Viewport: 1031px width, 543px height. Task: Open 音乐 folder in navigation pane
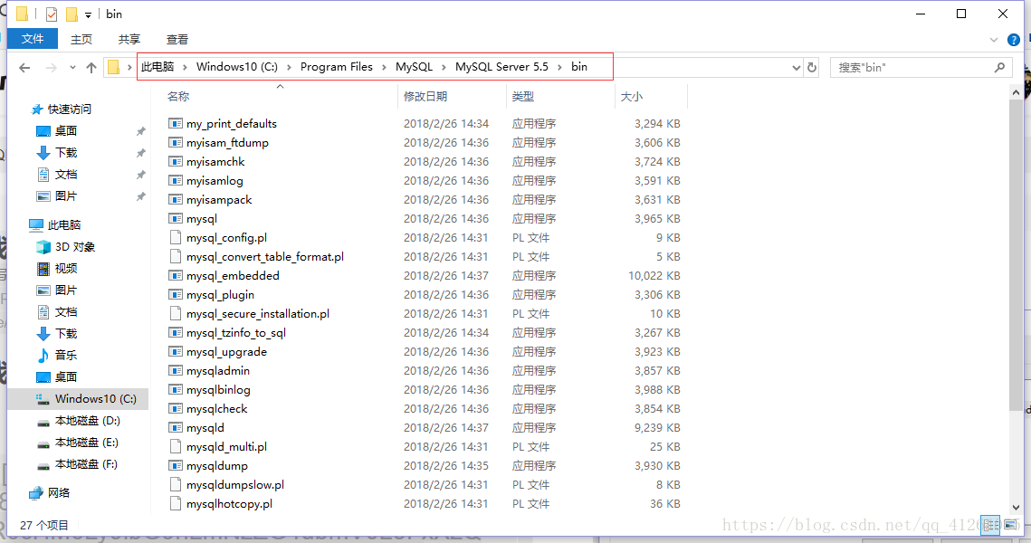coord(66,355)
